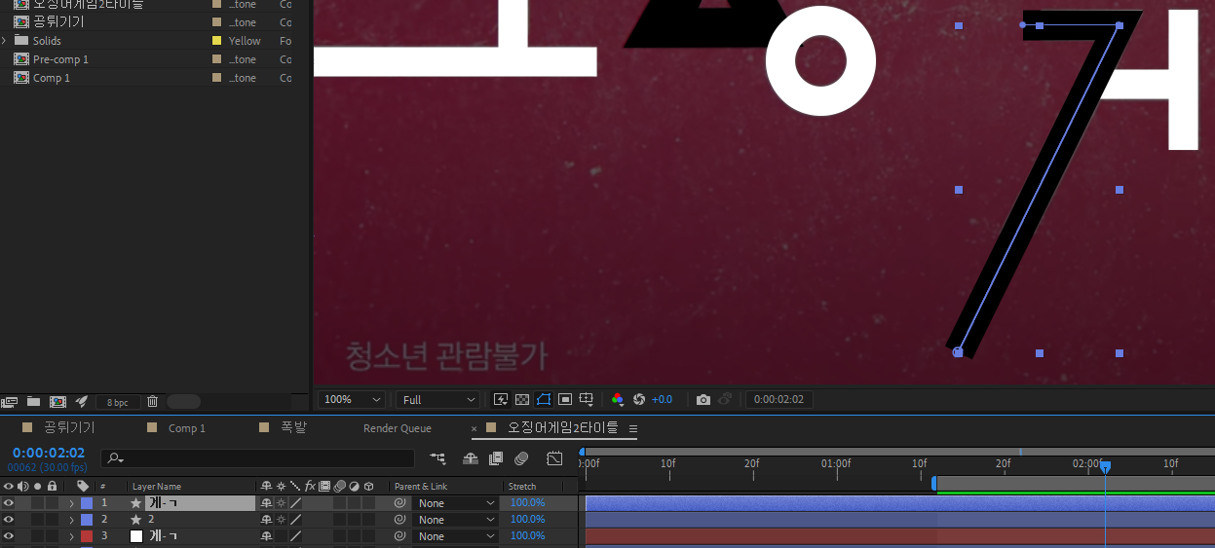Open the Full resolution dropdown
The height and width of the screenshot is (548, 1215).
438,399
